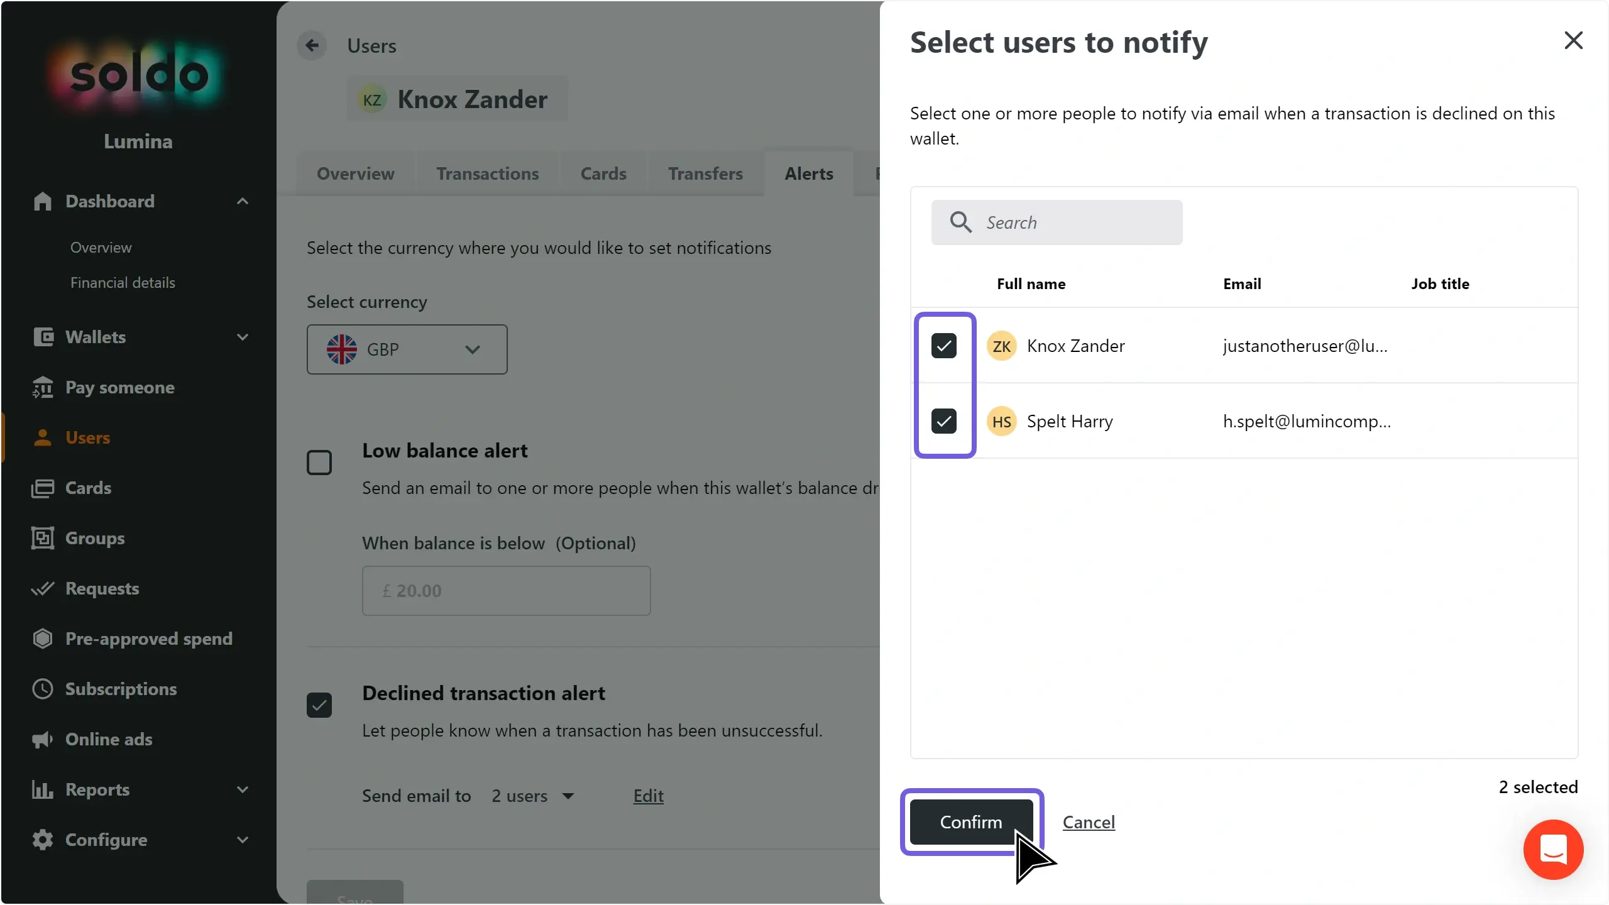Click the Soldo logo
1609x905 pixels.
[138, 75]
